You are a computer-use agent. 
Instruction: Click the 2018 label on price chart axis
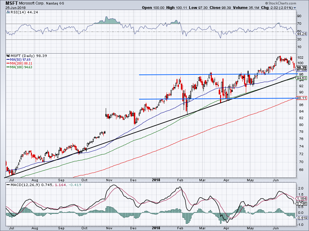(x=156, y=180)
